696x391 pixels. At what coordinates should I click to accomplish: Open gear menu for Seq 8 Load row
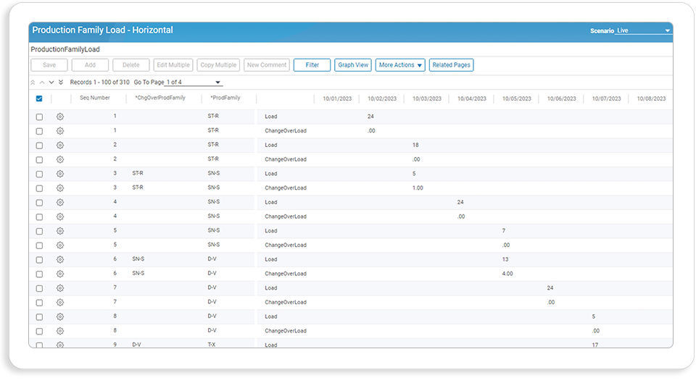click(x=60, y=316)
